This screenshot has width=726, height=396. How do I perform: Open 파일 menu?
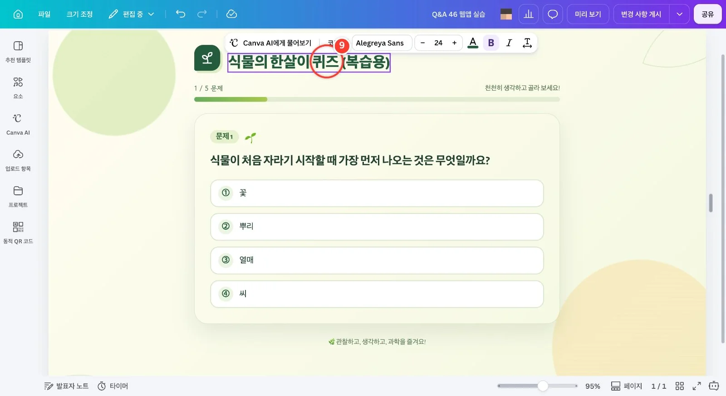44,14
